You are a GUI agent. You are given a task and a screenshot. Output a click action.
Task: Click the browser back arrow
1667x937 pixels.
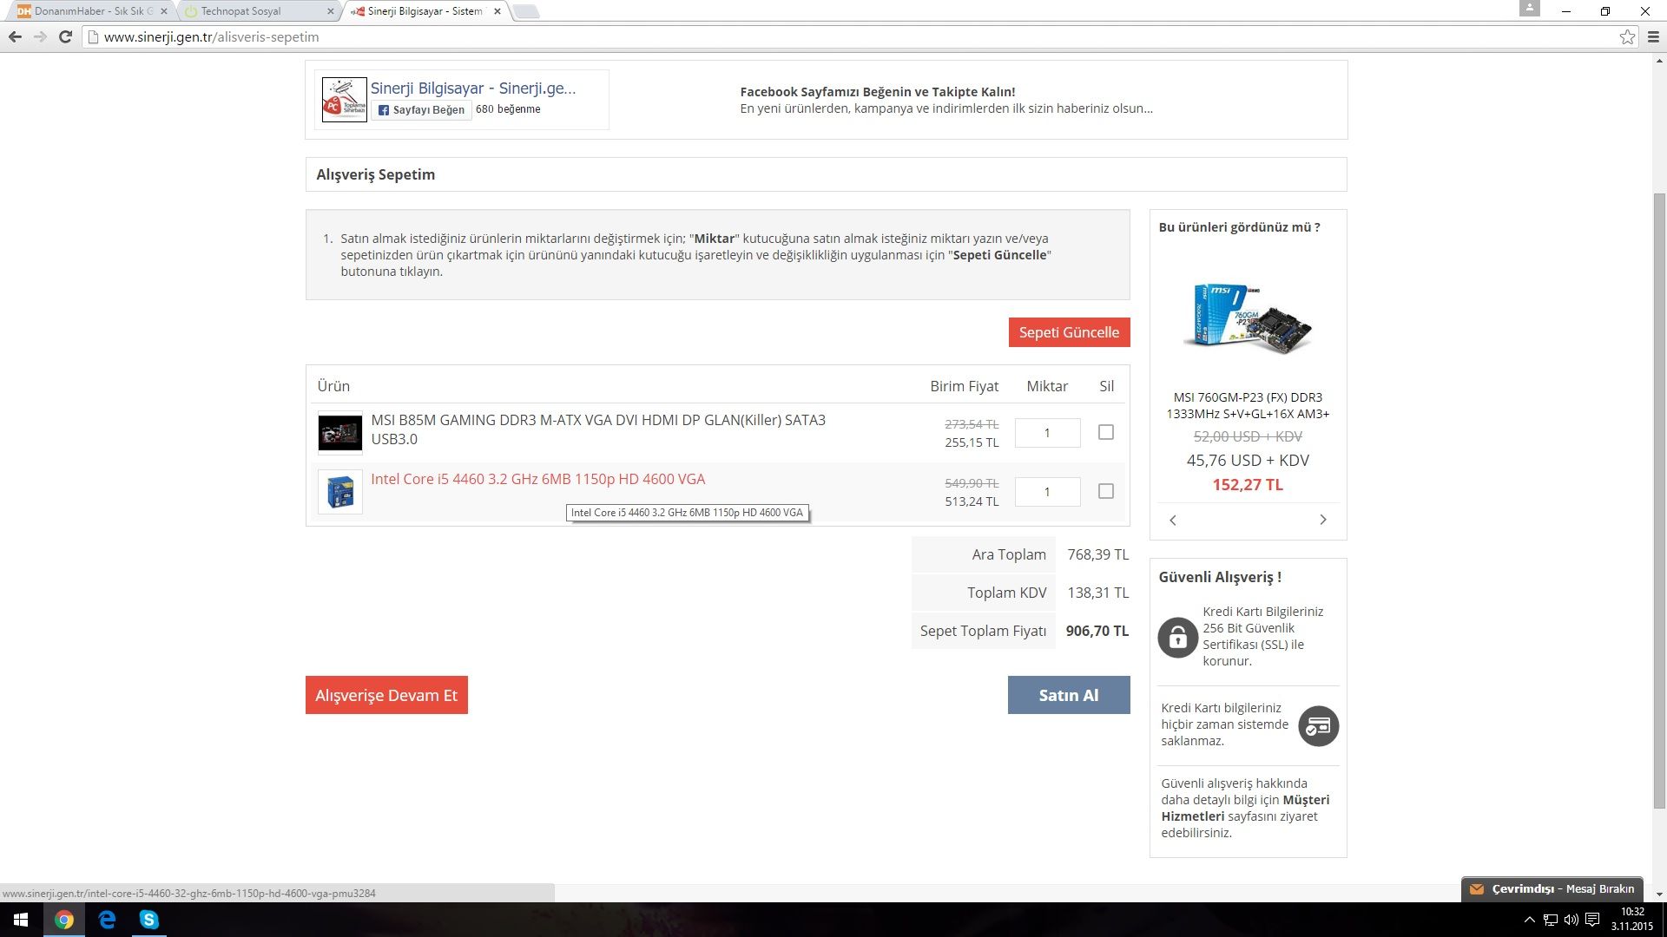point(15,36)
